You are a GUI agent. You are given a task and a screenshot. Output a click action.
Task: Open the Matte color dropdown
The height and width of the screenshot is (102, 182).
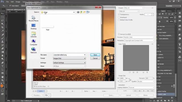tap(152, 14)
